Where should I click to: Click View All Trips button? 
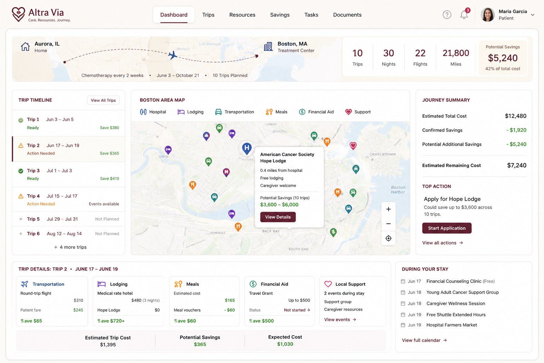click(x=103, y=100)
